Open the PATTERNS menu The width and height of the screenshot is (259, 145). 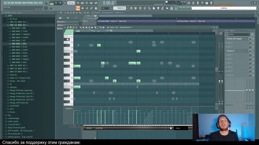pos(18,3)
